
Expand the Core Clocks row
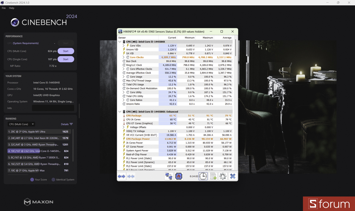coord(124,57)
